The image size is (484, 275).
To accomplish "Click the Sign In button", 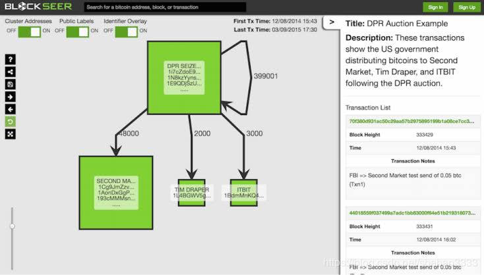I will pos(435,7).
